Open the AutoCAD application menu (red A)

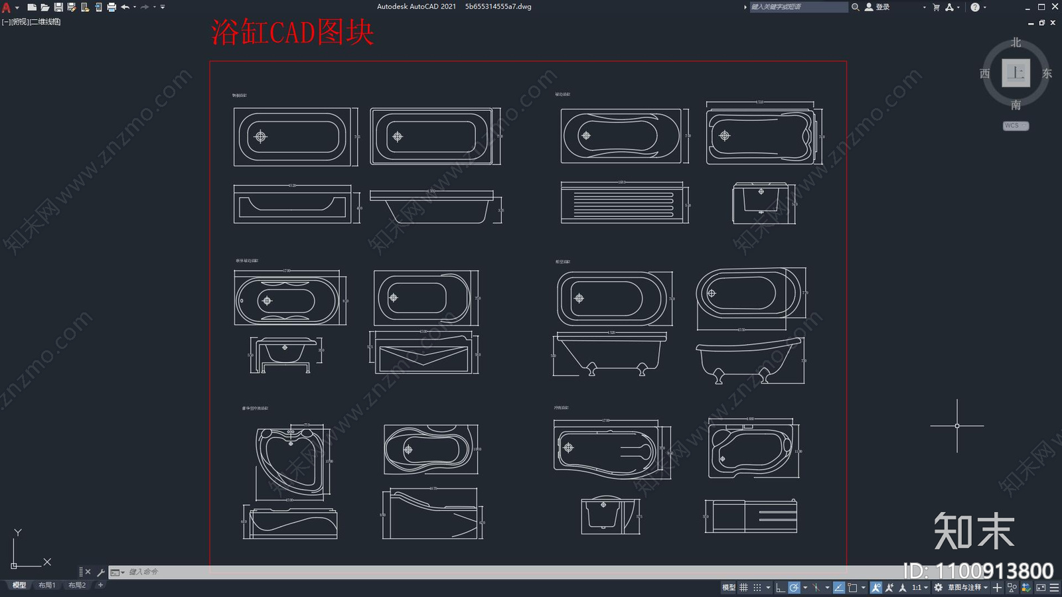pyautogui.click(x=7, y=7)
